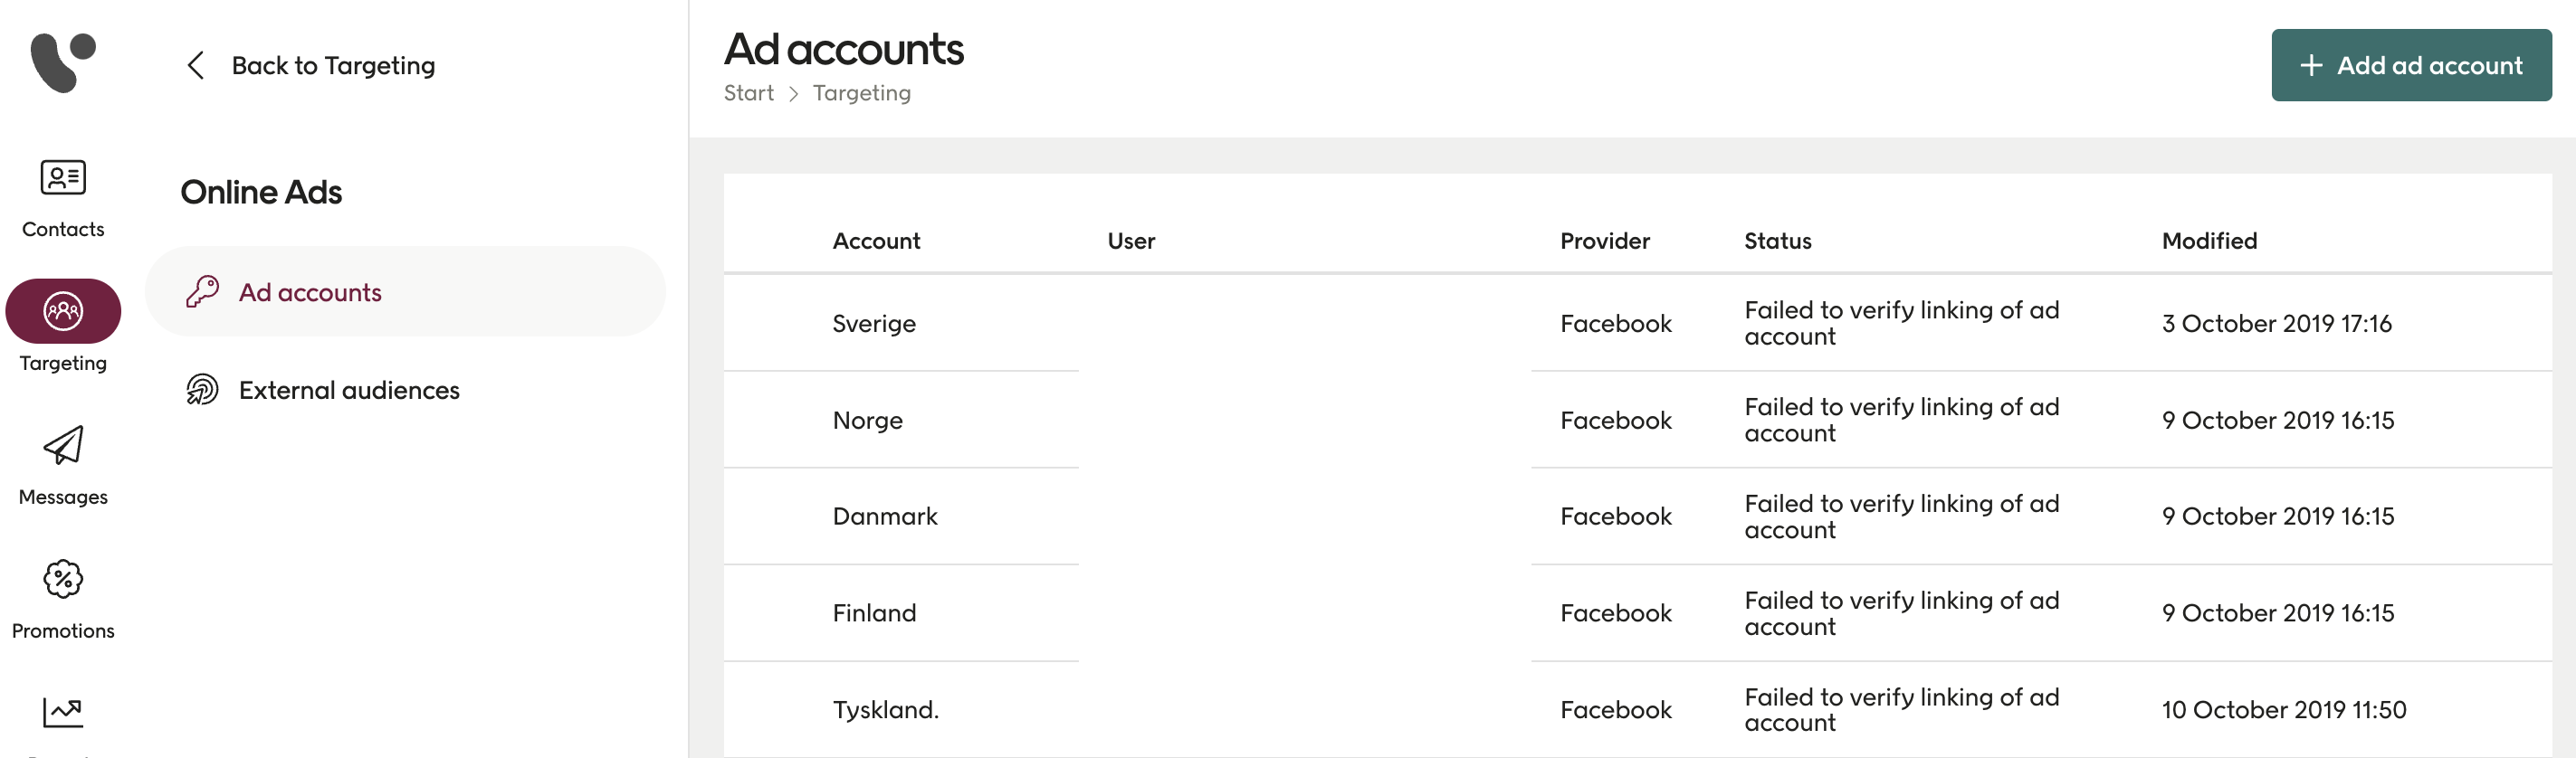
Task: Open the Messages paper plane icon
Action: (62, 446)
